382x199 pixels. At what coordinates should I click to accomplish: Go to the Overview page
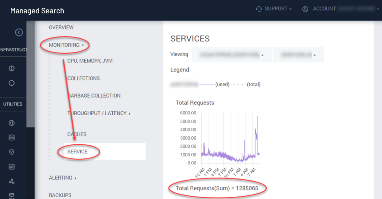point(61,28)
